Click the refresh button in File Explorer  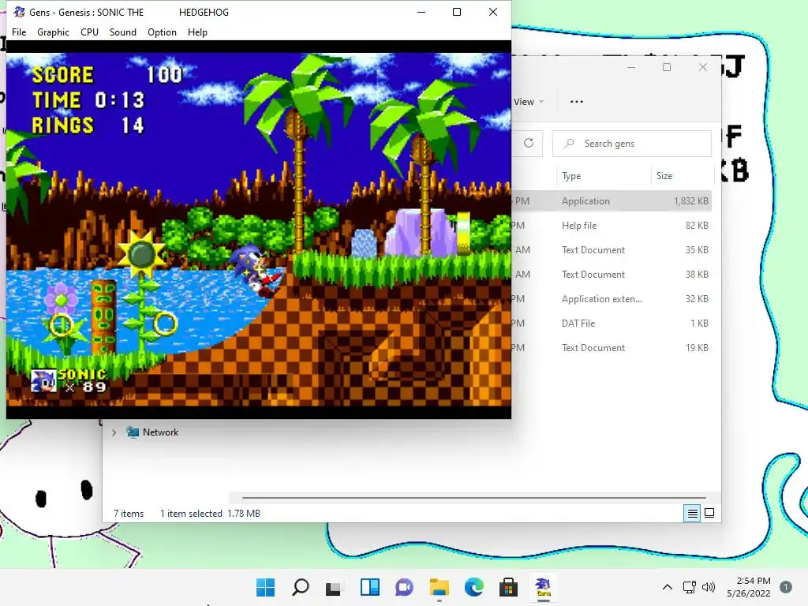pos(529,144)
